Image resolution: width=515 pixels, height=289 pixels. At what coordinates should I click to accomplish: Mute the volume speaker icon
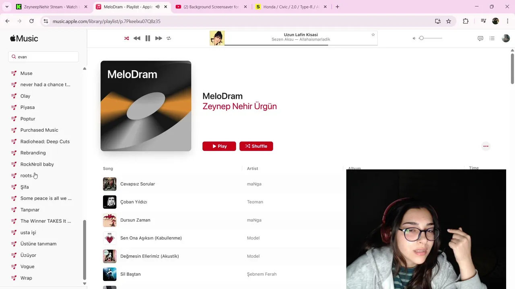pos(414,38)
